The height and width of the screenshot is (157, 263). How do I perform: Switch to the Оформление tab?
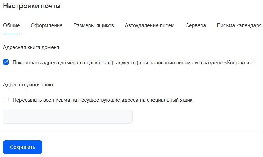(46, 25)
